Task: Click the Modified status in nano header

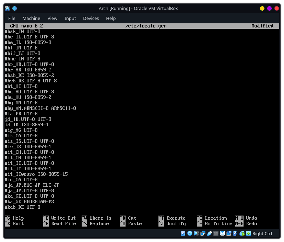Action: pos(262,26)
